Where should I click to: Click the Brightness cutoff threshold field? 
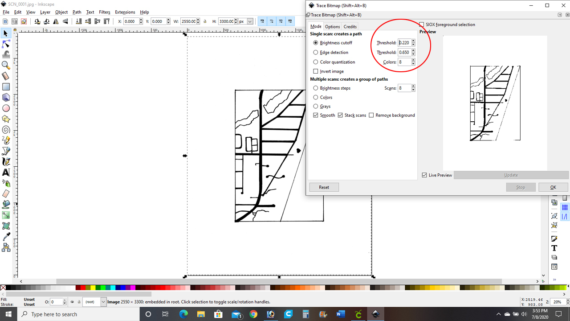404,43
